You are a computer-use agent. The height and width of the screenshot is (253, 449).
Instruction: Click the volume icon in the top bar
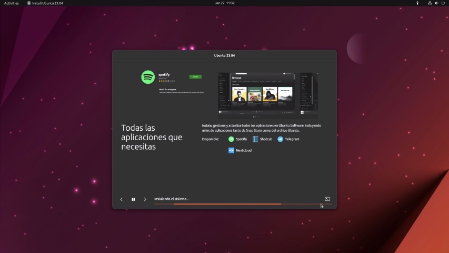[x=436, y=3]
